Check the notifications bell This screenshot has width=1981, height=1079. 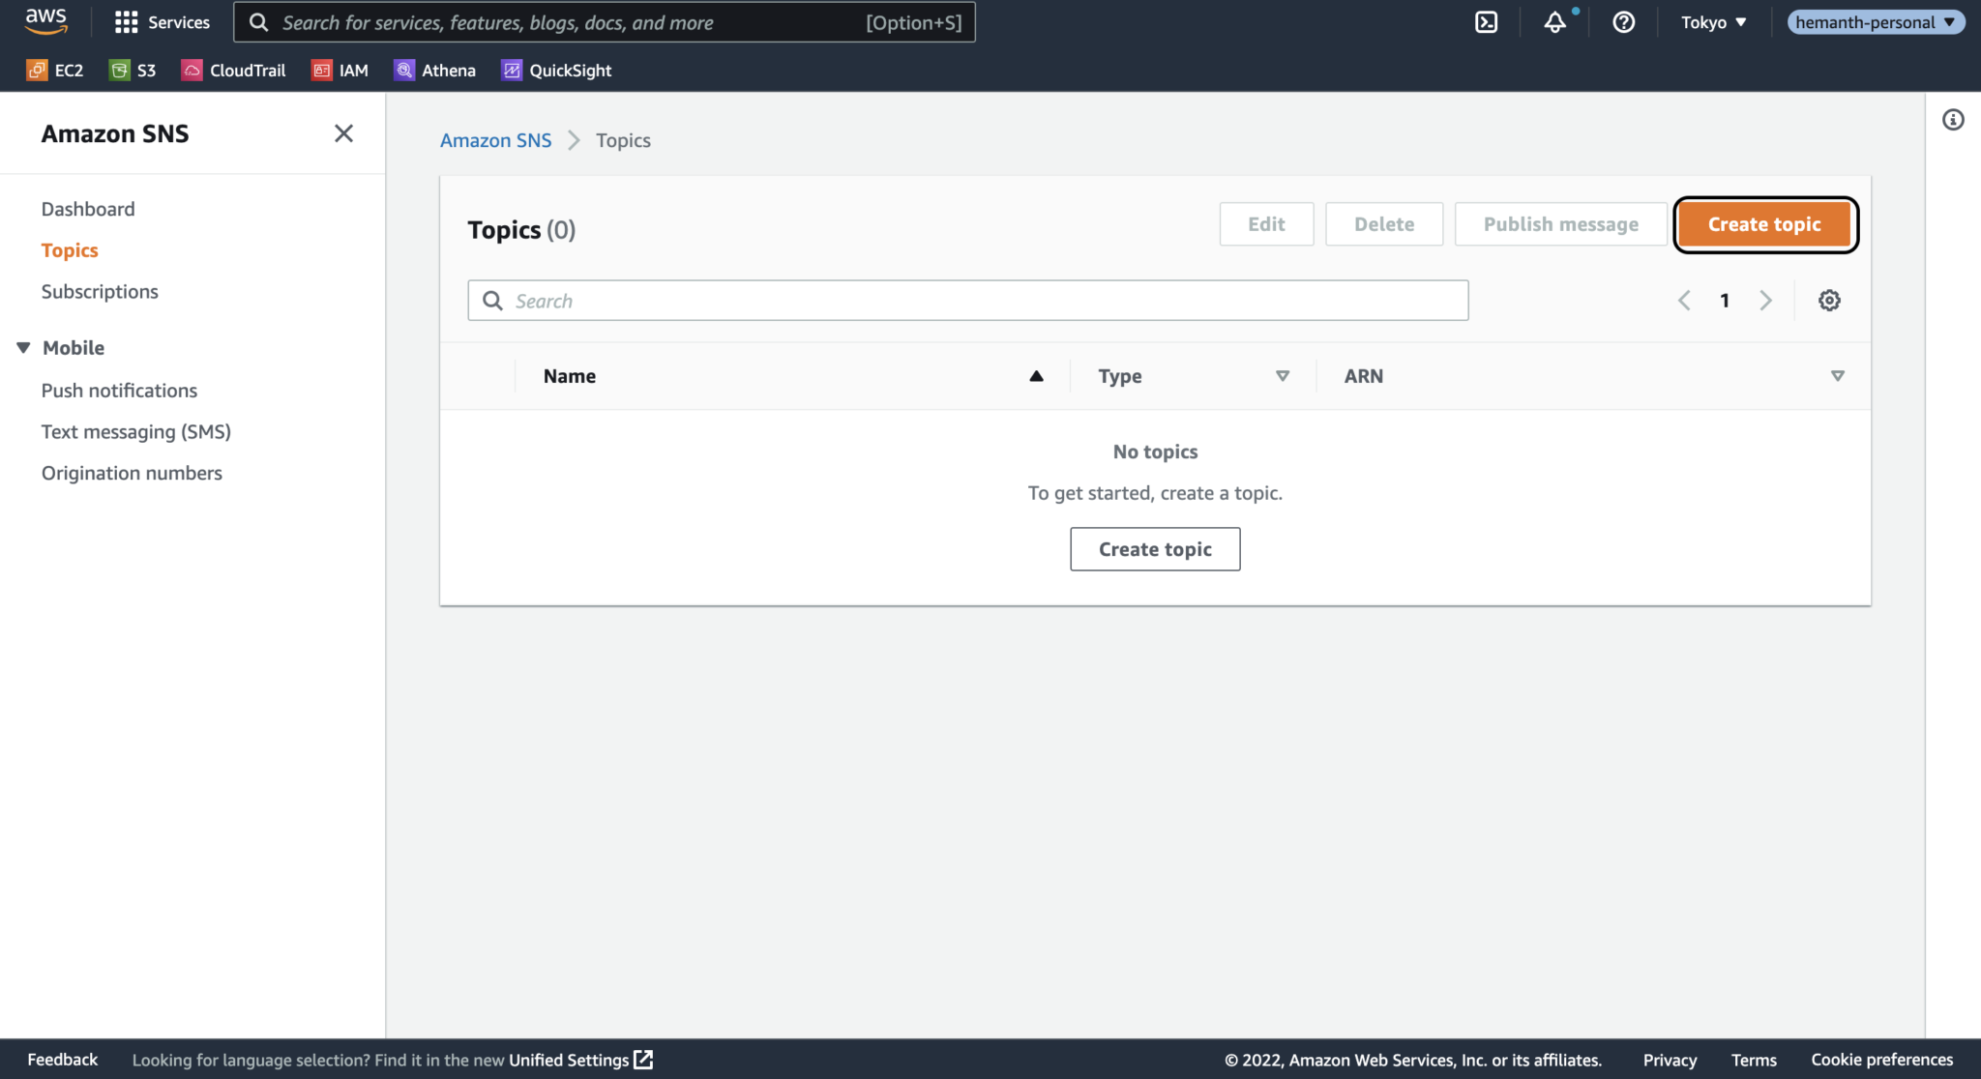(1554, 22)
